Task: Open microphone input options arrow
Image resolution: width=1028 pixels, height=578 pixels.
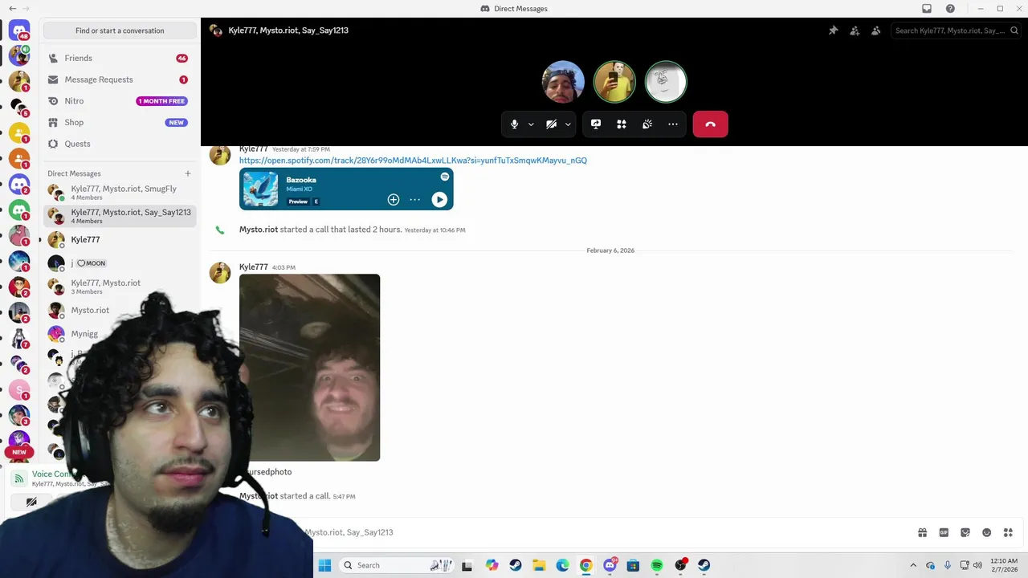Action: pos(531,124)
